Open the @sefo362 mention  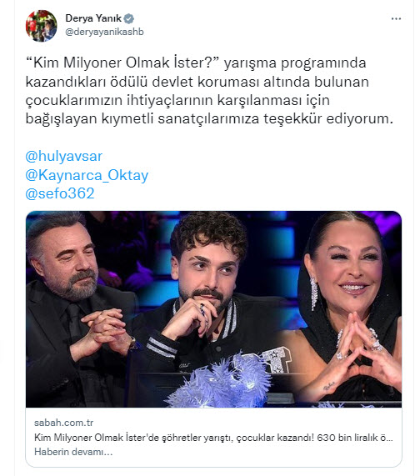[60, 193]
